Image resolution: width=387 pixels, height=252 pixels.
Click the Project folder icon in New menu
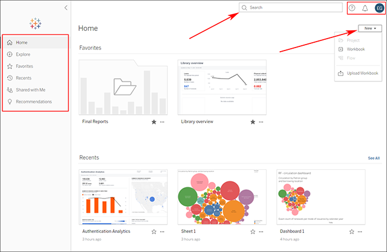tap(341, 40)
